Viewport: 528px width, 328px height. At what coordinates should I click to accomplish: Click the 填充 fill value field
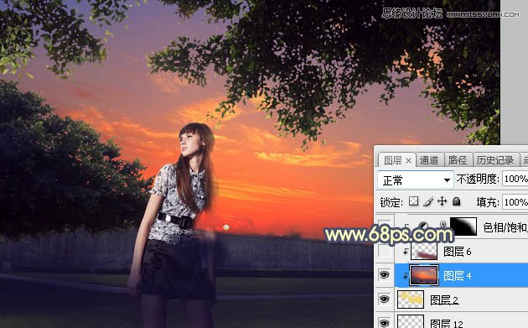tap(515, 202)
